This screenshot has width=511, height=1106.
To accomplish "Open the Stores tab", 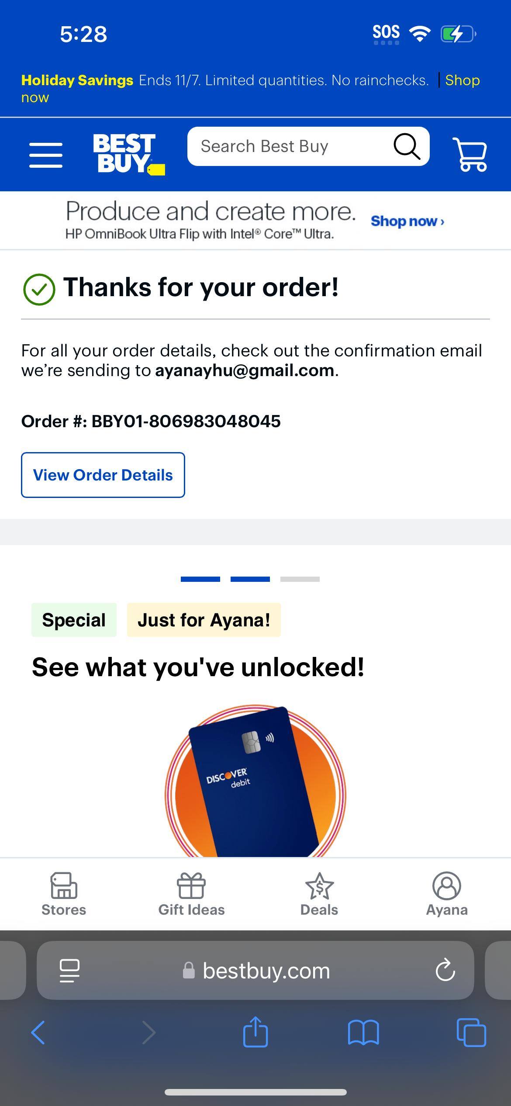I will pos(64,894).
